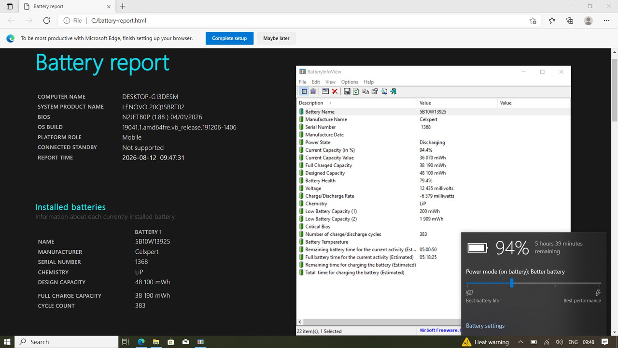Click the Copy Selected Items toolbar icon
This screenshot has height=348, width=618.
(365, 91)
